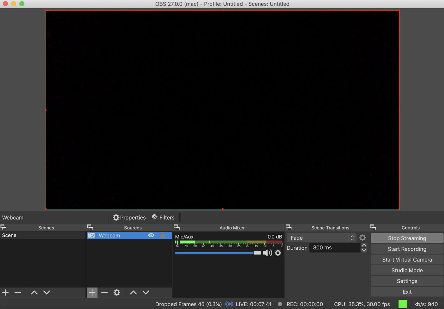Open source properties via the gear icon
444x309 pixels.
point(117,292)
